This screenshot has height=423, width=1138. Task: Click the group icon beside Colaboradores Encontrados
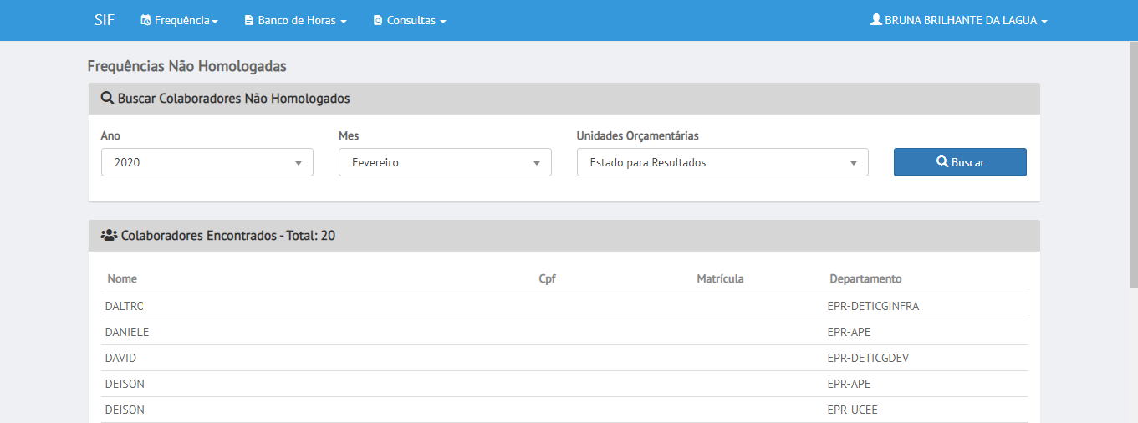[x=109, y=236]
